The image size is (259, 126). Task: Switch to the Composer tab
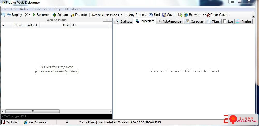click(x=194, y=21)
